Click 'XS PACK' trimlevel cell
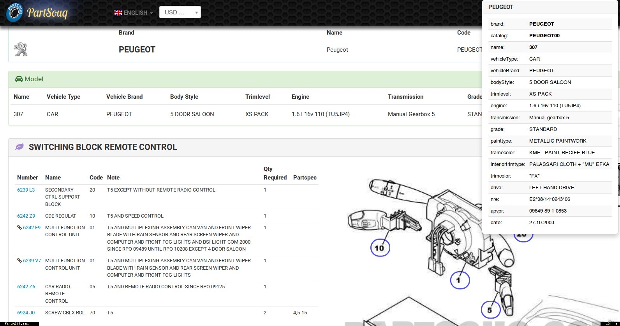 coord(257,114)
